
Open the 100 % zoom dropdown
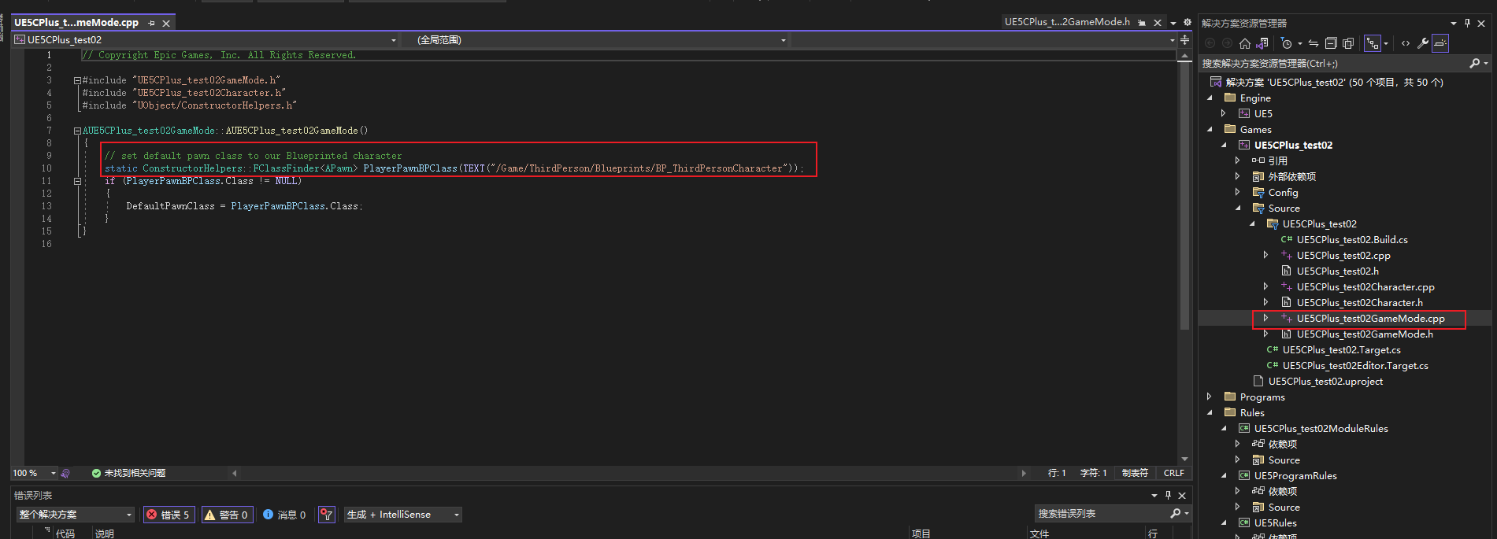pos(54,473)
